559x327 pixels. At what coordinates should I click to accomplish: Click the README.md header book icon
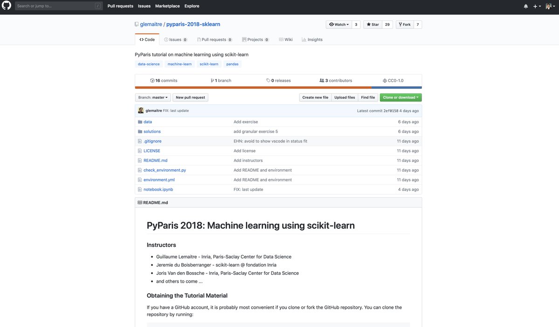coord(140,203)
